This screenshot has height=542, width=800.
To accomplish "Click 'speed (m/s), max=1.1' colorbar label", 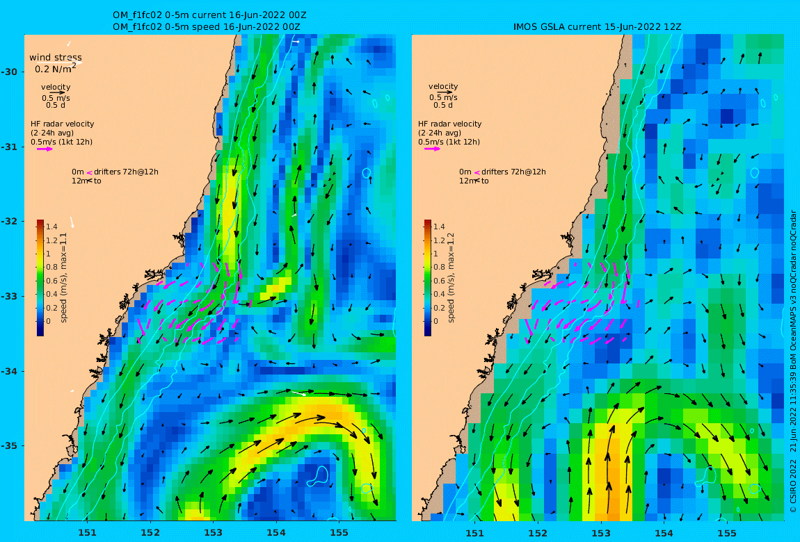I will [64, 278].
